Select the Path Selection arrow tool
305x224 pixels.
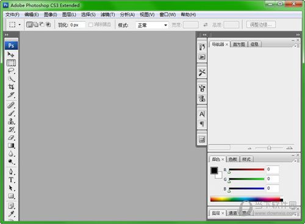11,188
